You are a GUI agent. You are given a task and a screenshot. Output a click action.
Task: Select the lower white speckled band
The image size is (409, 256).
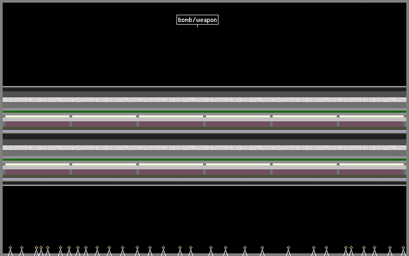pyautogui.click(x=204, y=147)
